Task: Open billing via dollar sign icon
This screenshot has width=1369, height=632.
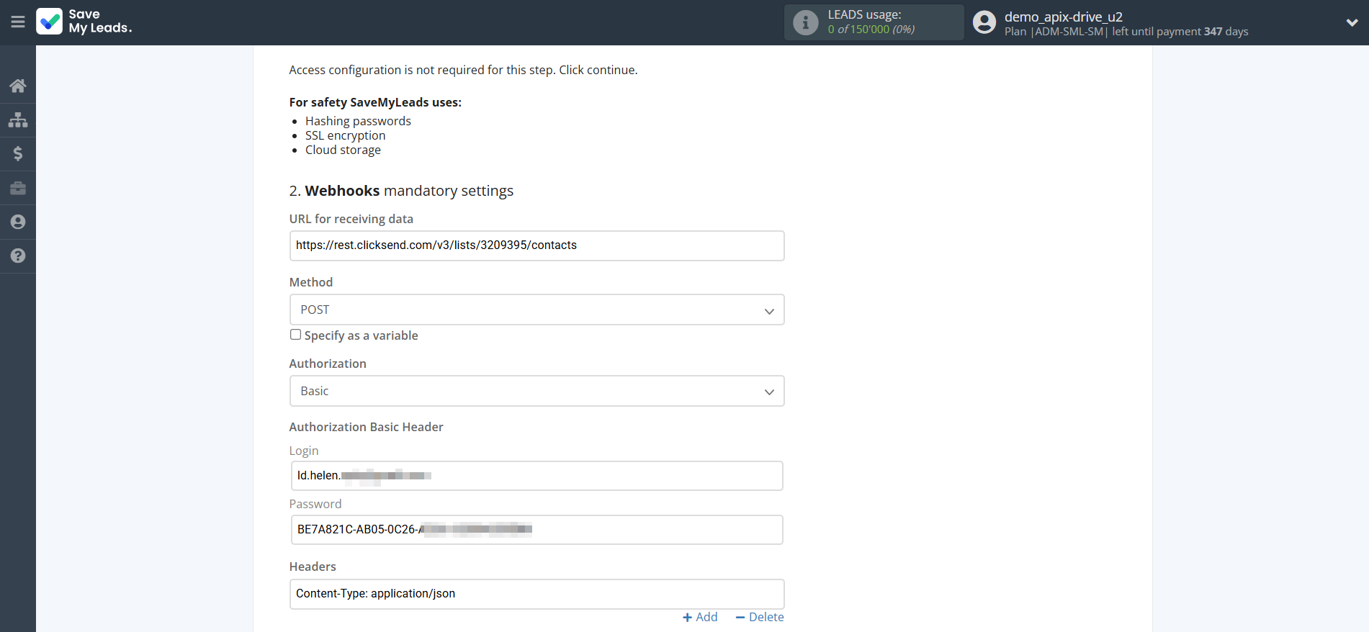Action: (18, 153)
